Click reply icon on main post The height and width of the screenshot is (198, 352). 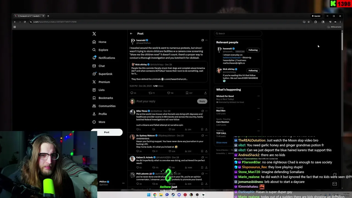132,93
